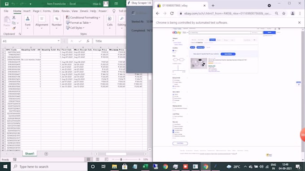Open the Clipboard pane dialog launcher

point(20,34)
